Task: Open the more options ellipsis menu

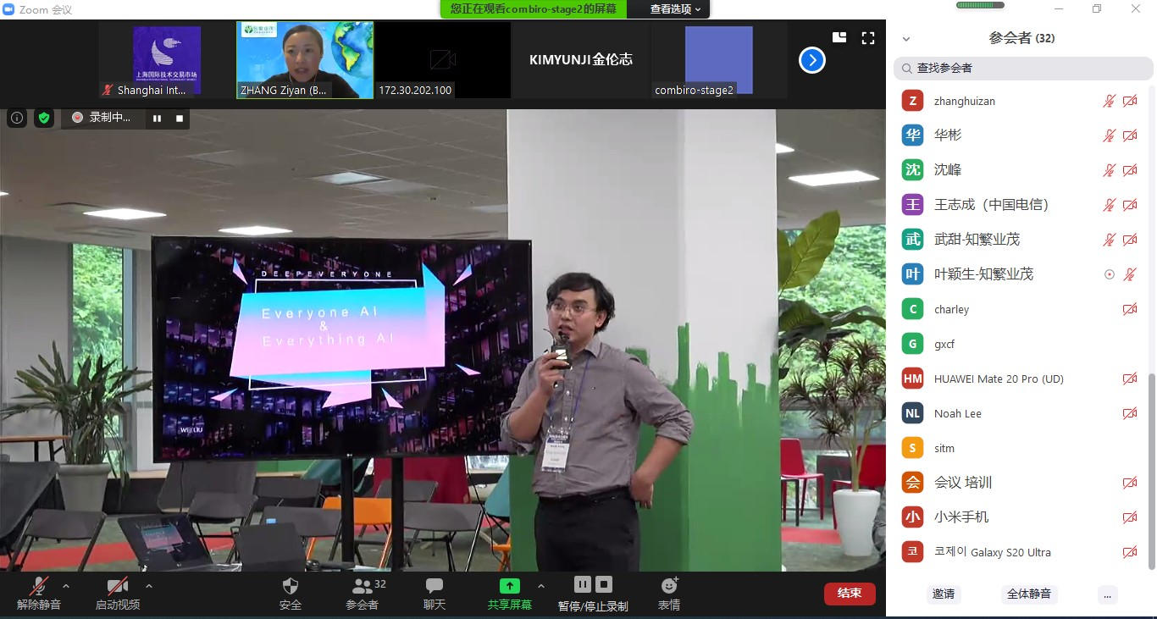Action: coord(1107,594)
